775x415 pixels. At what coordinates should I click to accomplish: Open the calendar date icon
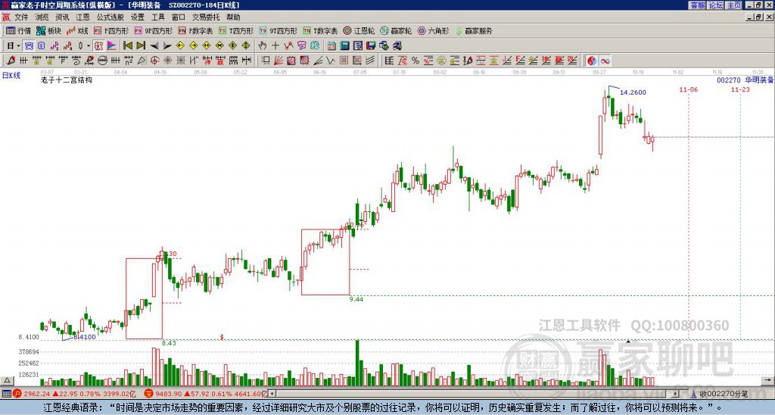[331, 45]
